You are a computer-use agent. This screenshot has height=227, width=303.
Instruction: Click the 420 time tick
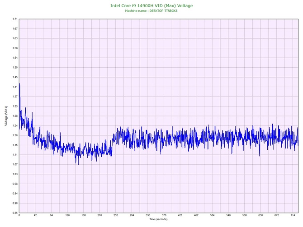tap(180, 215)
